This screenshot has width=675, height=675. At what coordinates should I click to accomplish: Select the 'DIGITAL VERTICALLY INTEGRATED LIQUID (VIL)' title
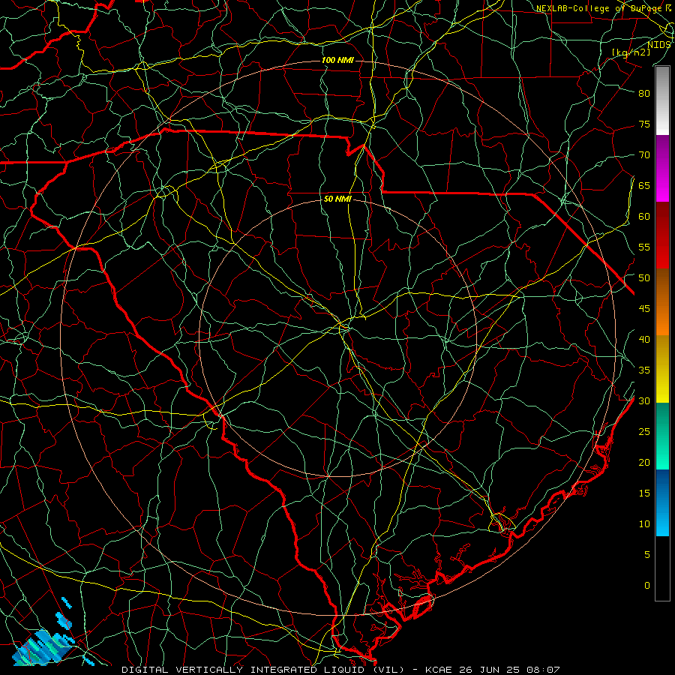[x=262, y=670]
